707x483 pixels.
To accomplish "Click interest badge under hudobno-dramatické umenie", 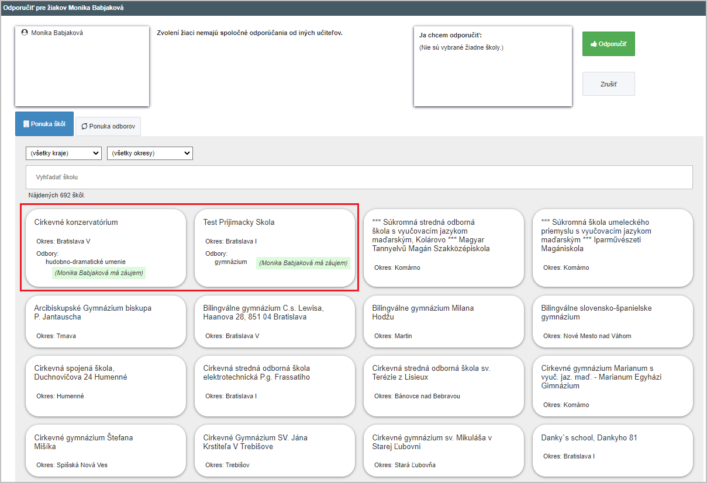I will pos(99,273).
